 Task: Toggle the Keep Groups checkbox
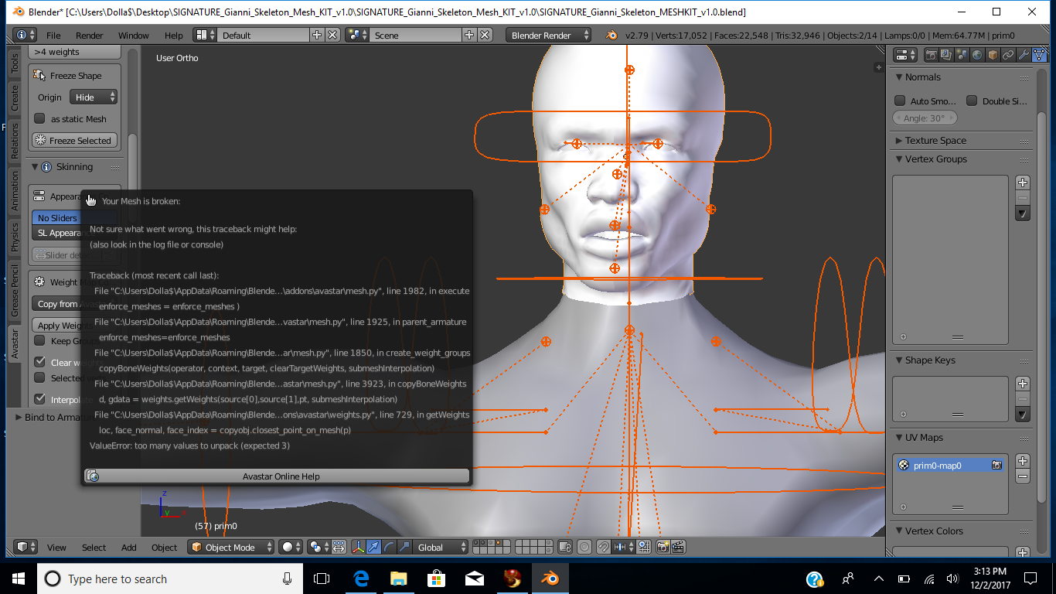[x=39, y=341]
